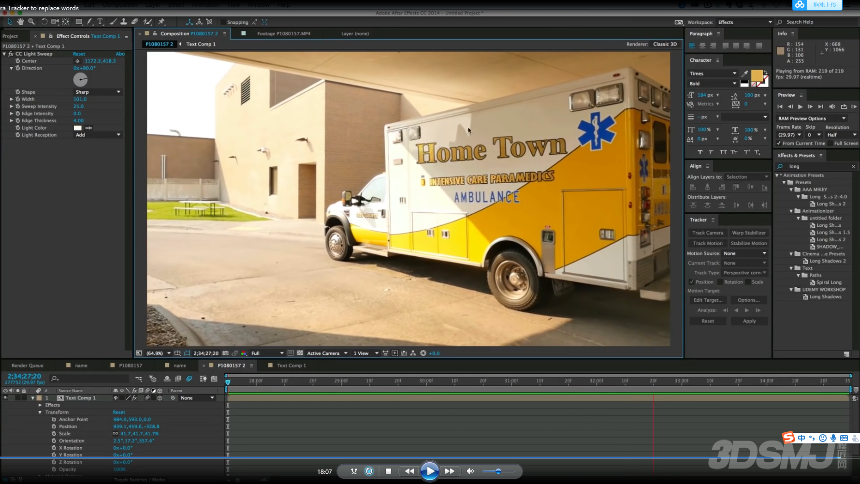Click Scale constrain proportions link icon
This screenshot has height=484, width=860.
coord(116,434)
